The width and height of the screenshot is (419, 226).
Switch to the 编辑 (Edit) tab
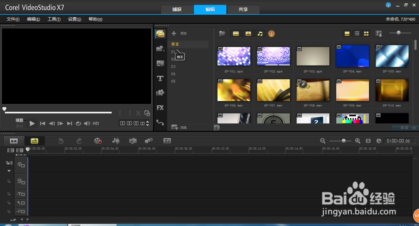pos(210,9)
